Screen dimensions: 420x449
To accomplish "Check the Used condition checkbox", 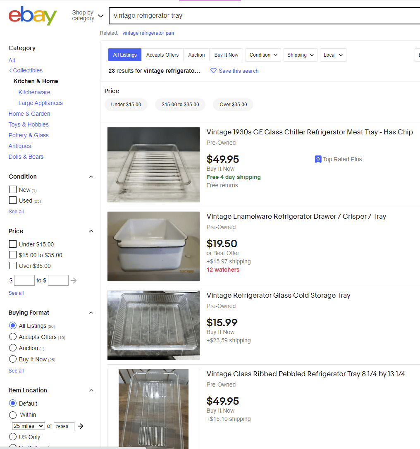I will pyautogui.click(x=12, y=200).
